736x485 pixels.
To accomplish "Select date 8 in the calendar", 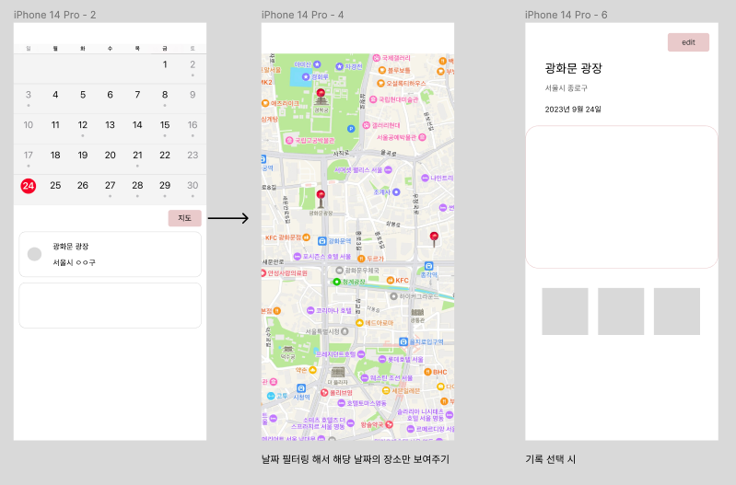I will pyautogui.click(x=165, y=95).
